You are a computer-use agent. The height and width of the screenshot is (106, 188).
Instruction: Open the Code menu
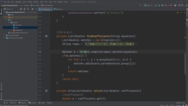point(24,2)
